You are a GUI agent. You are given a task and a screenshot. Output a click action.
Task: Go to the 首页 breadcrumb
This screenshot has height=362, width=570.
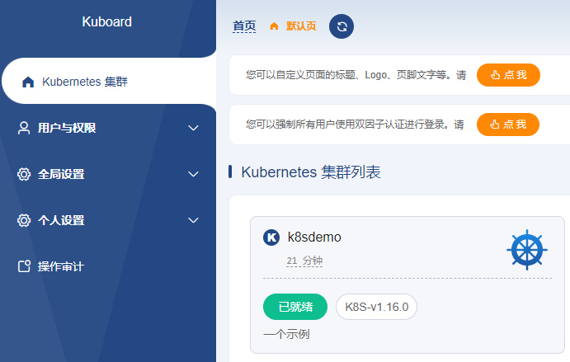[244, 26]
